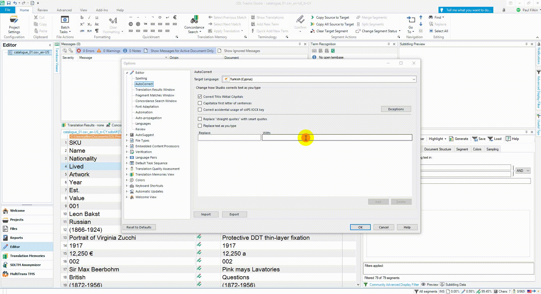Click the Highlight color option
541x294 pixels.
tap(436, 139)
